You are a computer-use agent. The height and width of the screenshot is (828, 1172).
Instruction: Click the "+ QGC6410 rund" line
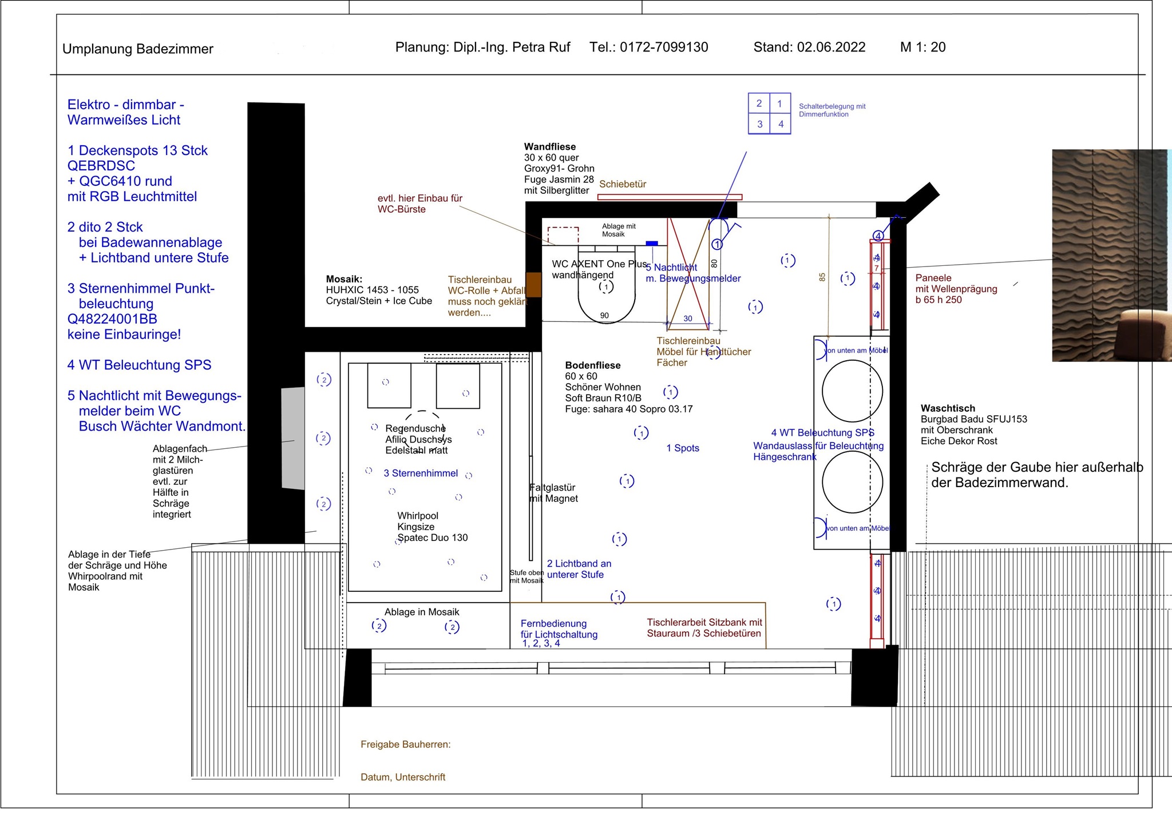click(120, 181)
